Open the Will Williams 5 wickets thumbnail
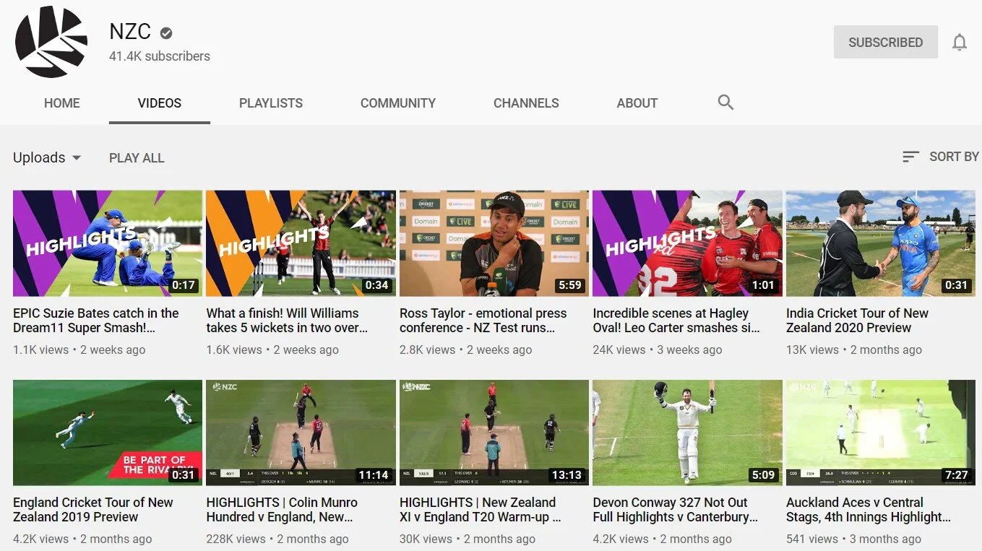 point(301,243)
